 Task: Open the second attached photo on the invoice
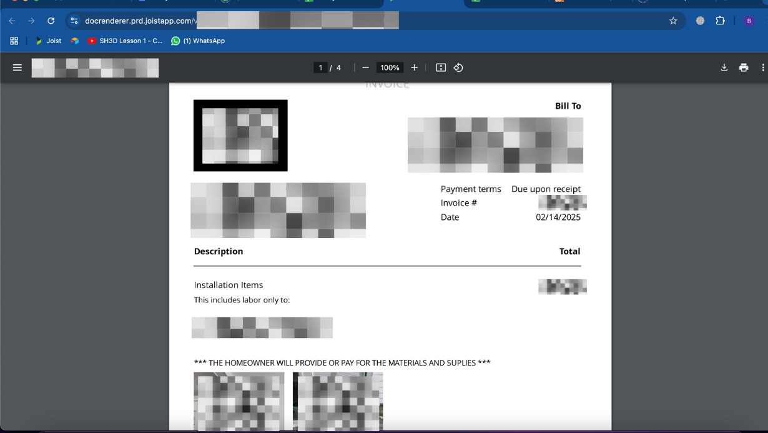tap(338, 401)
